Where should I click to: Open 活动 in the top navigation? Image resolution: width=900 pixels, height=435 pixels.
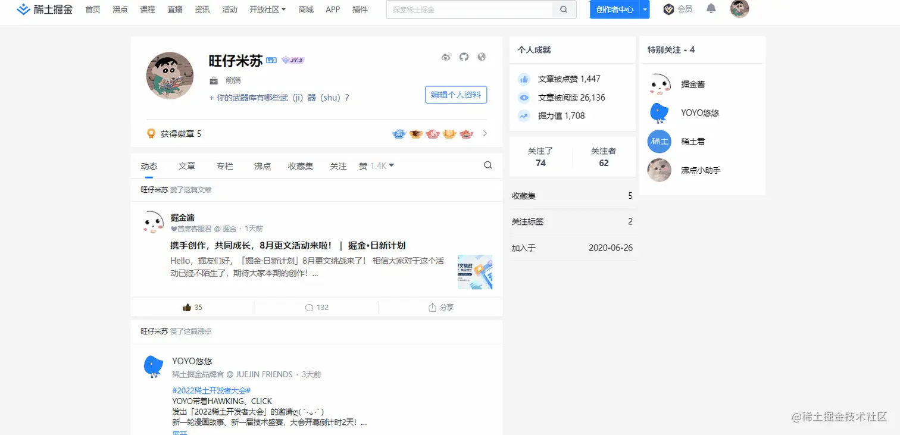[230, 10]
